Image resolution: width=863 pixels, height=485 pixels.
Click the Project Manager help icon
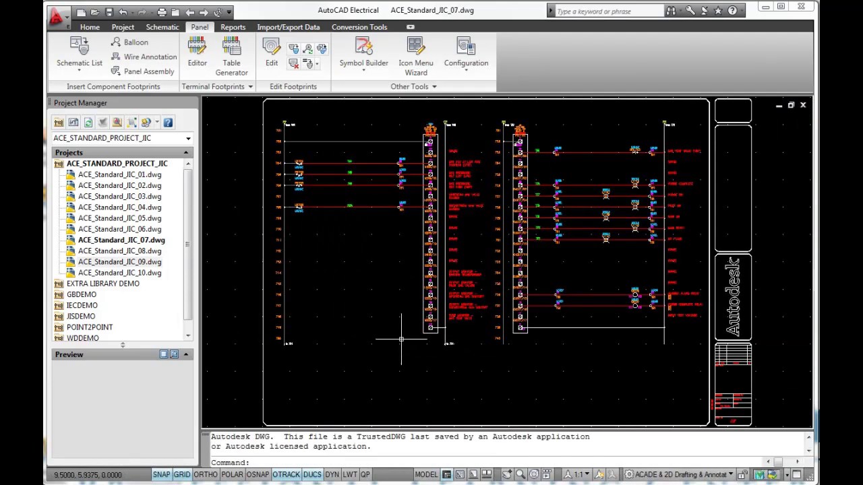168,122
